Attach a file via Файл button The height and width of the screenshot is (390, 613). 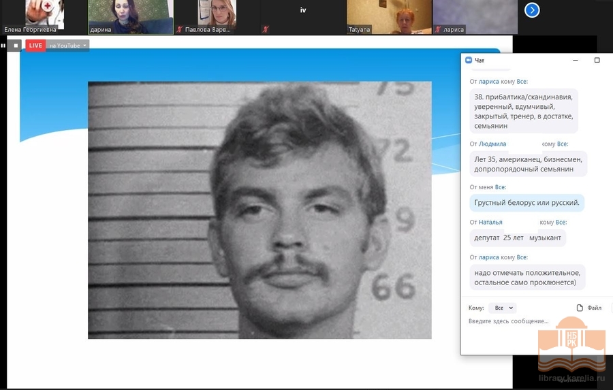point(588,308)
